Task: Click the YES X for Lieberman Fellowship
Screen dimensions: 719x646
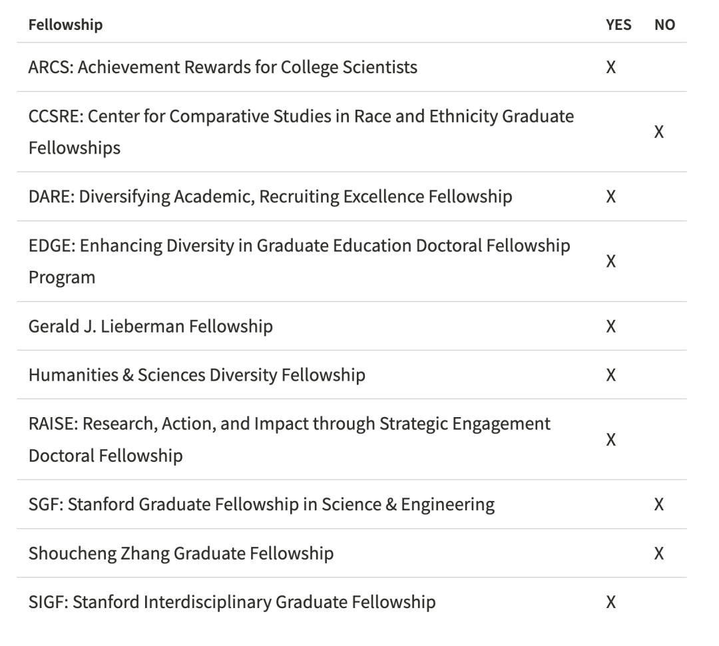Action: pos(610,326)
